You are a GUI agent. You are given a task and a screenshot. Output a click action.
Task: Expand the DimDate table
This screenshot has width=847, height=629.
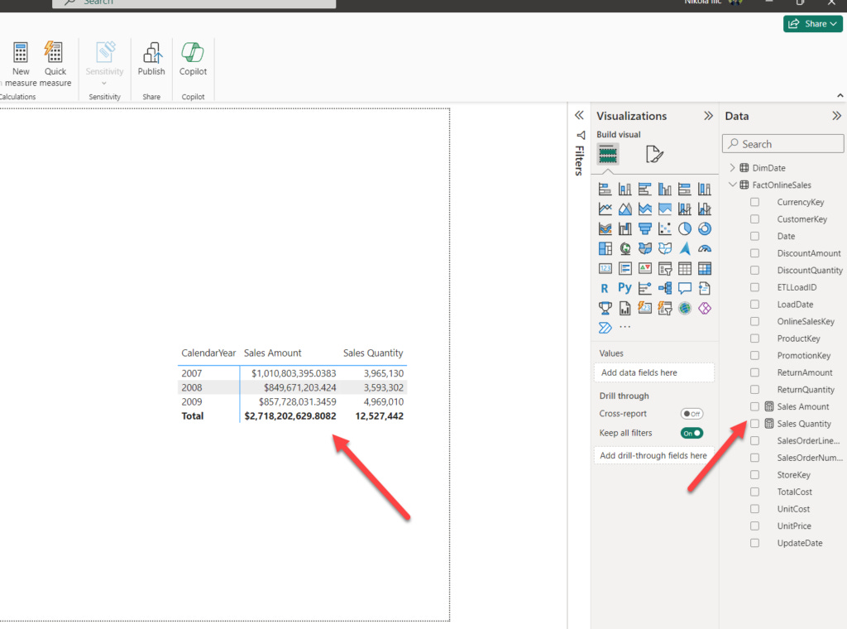point(733,167)
